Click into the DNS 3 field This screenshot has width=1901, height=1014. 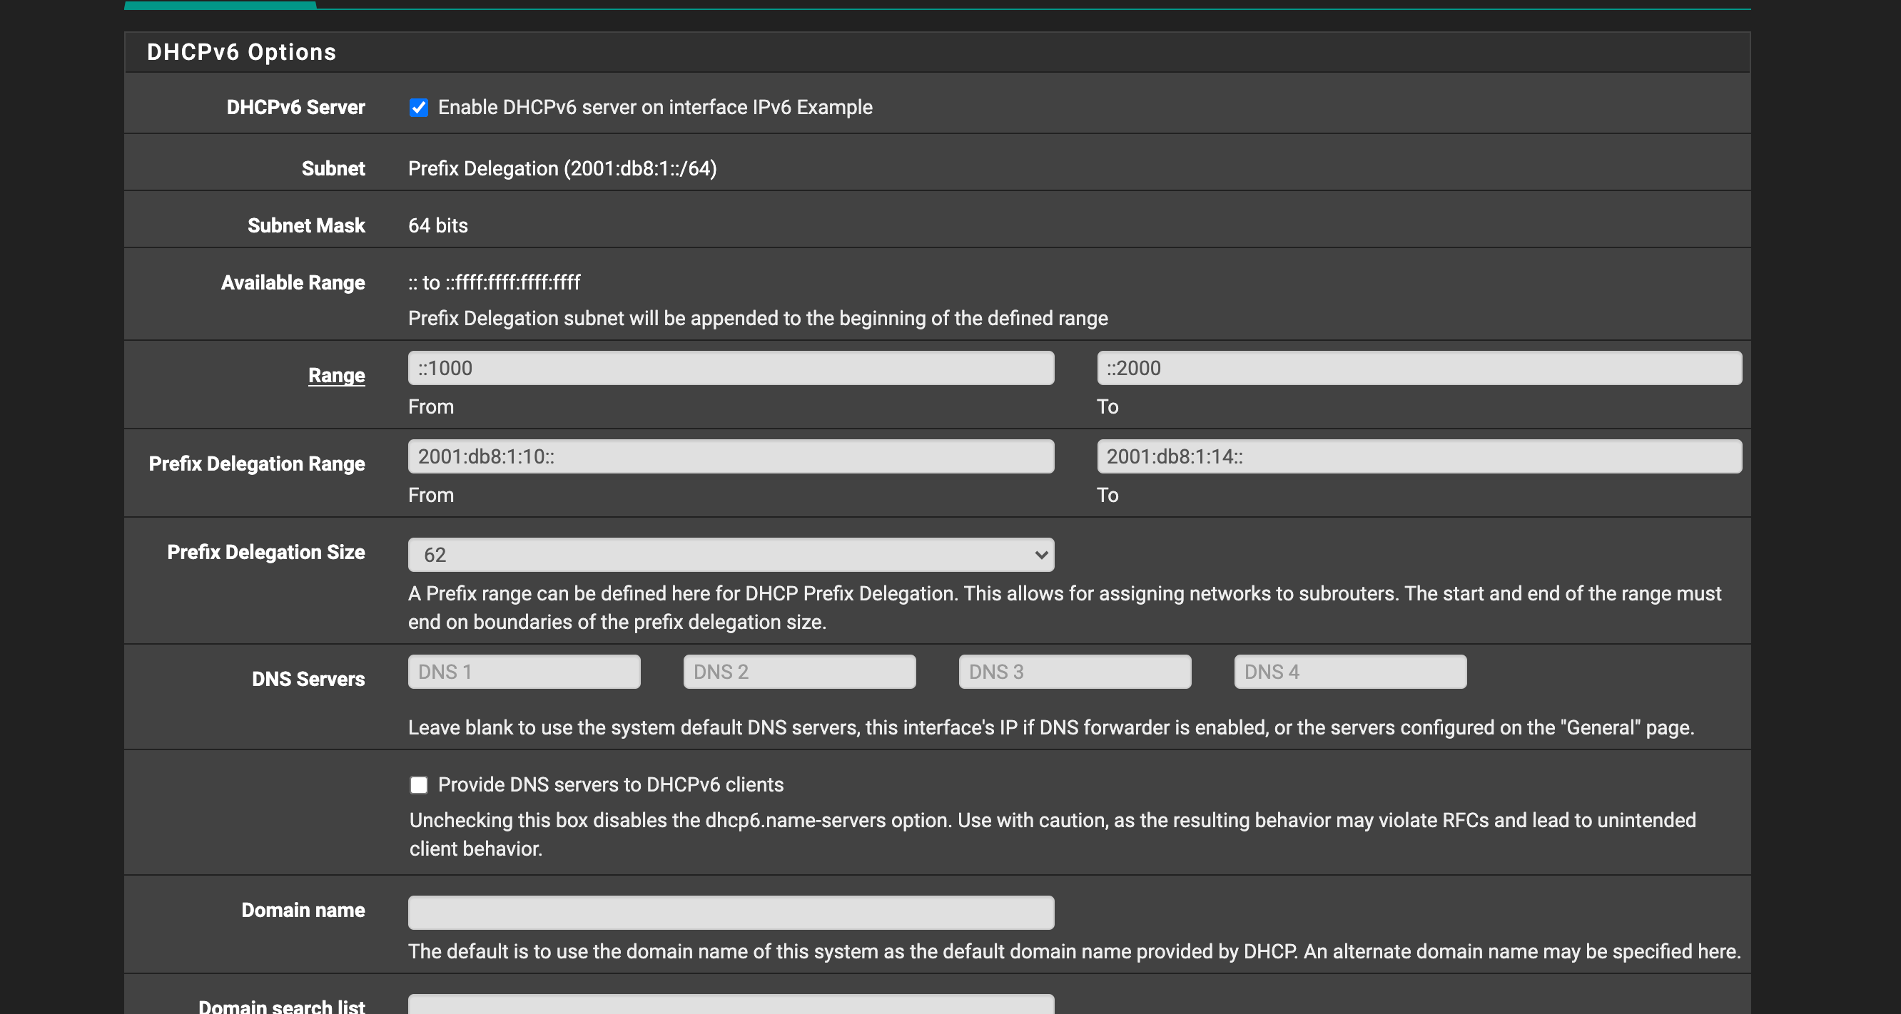point(1075,672)
